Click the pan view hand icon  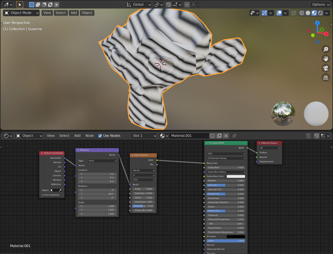click(326, 59)
